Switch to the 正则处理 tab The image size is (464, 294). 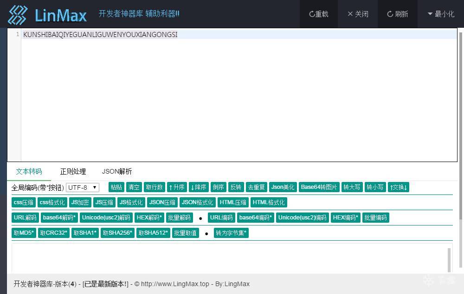coord(73,171)
